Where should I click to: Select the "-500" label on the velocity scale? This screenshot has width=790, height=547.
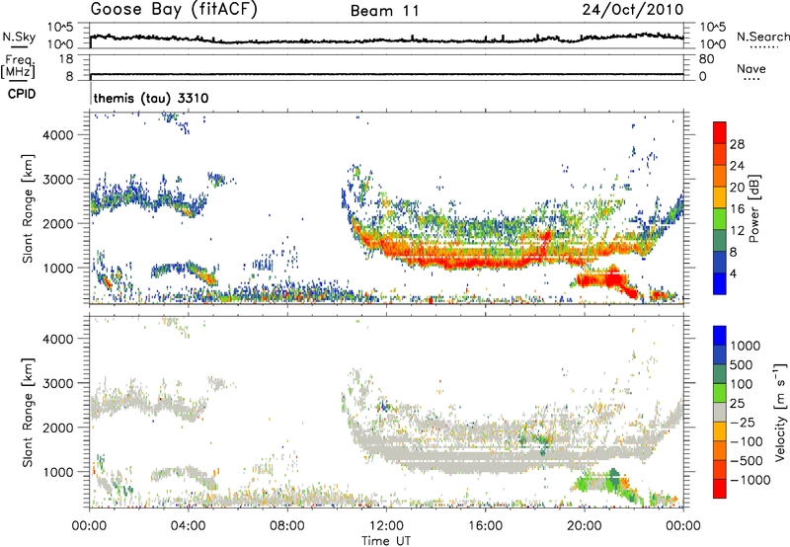[746, 461]
